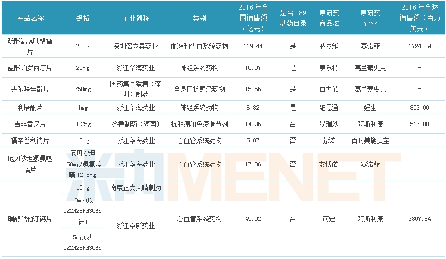Screen dimensions: 446x259
Task: Click the 75mg specification cell
Action: 83,46
